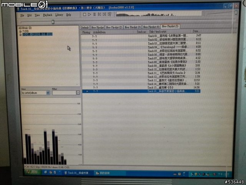Viewport: 246px width, 185px height.
Task: Expand the '? (32)' tree node
Action: pos(20,31)
